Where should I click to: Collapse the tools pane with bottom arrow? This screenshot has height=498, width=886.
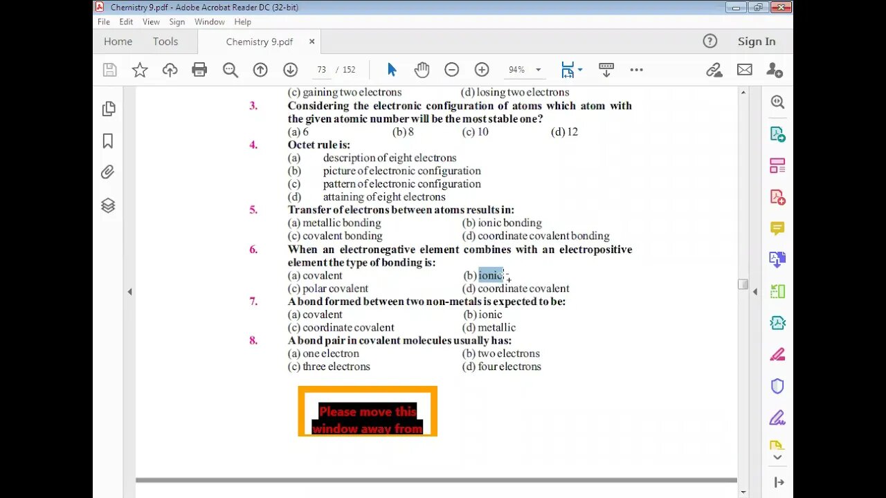tap(779, 482)
